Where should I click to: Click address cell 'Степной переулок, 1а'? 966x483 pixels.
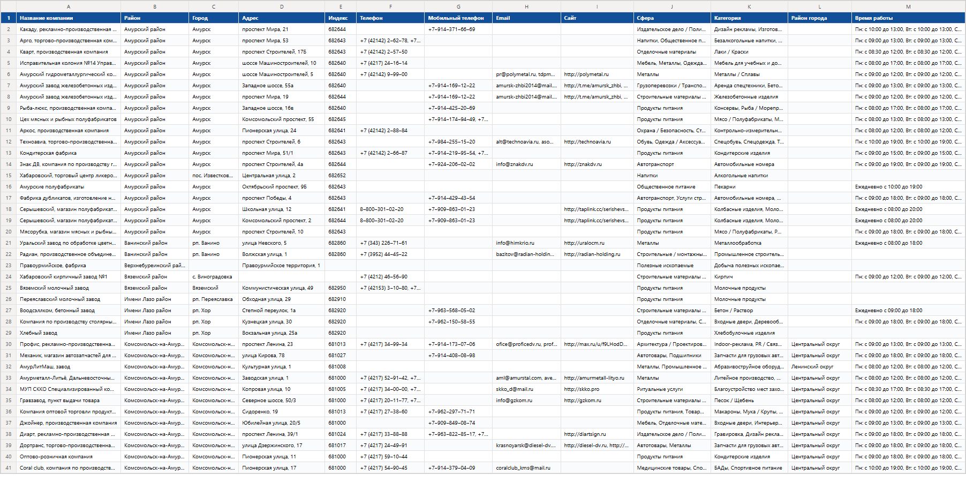[282, 311]
